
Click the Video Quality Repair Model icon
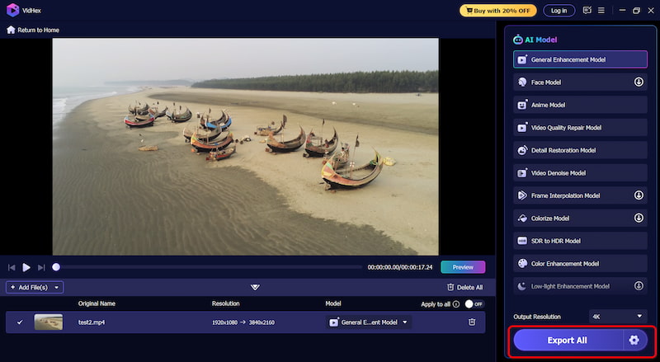[x=522, y=128]
